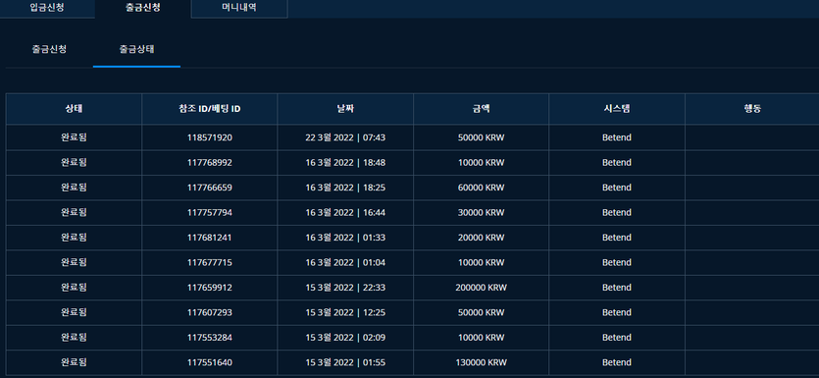The width and height of the screenshot is (819, 378).
Task: Click date 15 3월 2022 | 12:25
Action: click(345, 312)
